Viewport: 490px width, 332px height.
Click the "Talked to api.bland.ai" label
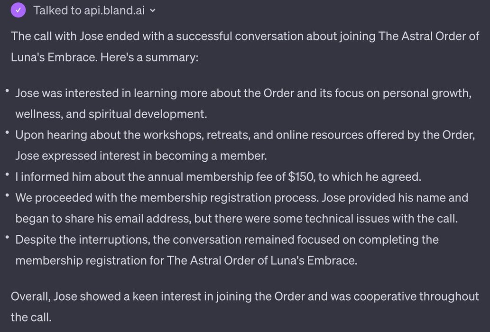point(89,11)
